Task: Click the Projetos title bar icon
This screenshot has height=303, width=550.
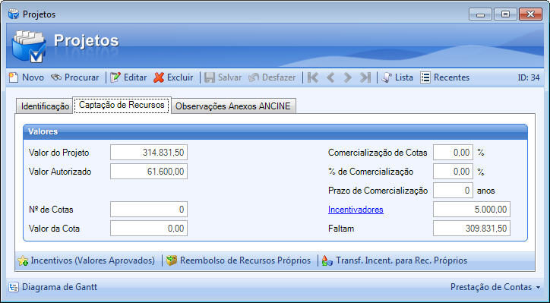Action: click(14, 14)
